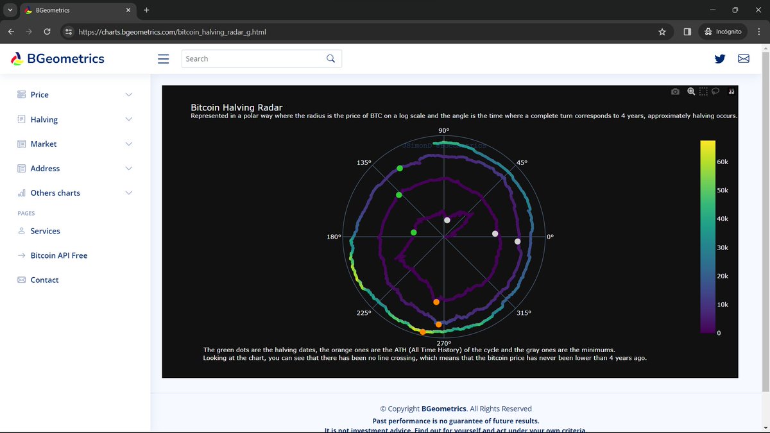The image size is (770, 433).
Task: Download plot as PNG camera icon
Action: (x=675, y=92)
